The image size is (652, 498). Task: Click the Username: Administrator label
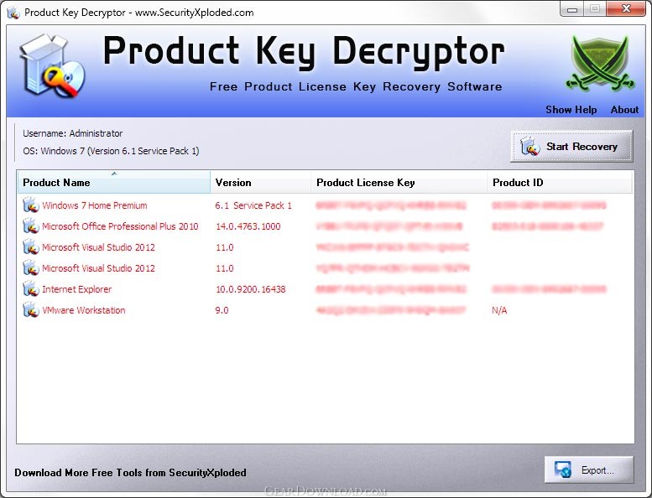[73, 133]
